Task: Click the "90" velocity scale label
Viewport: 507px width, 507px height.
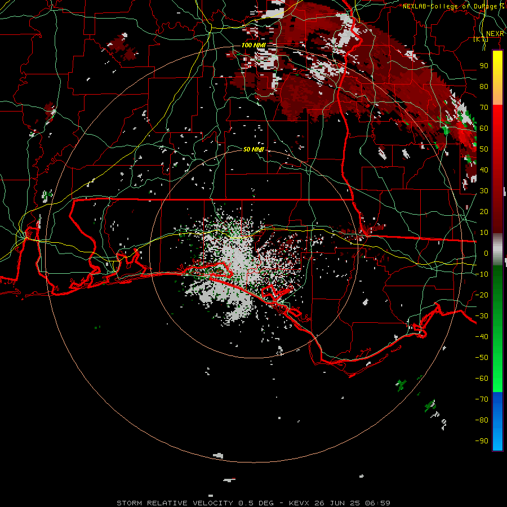Action: (484, 66)
